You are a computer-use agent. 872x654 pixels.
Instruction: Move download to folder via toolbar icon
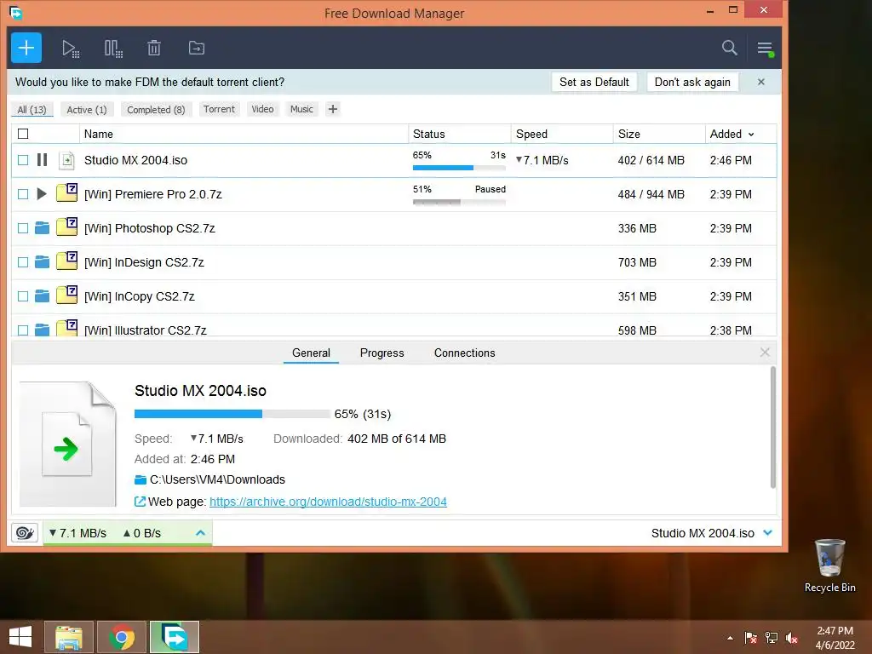[x=197, y=48]
